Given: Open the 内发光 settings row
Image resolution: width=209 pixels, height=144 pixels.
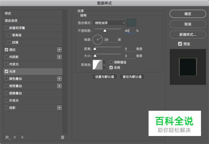Looking at the screenshot, I should click(33, 64).
